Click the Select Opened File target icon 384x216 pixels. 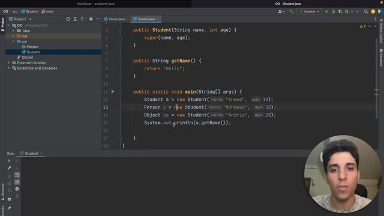[68, 19]
